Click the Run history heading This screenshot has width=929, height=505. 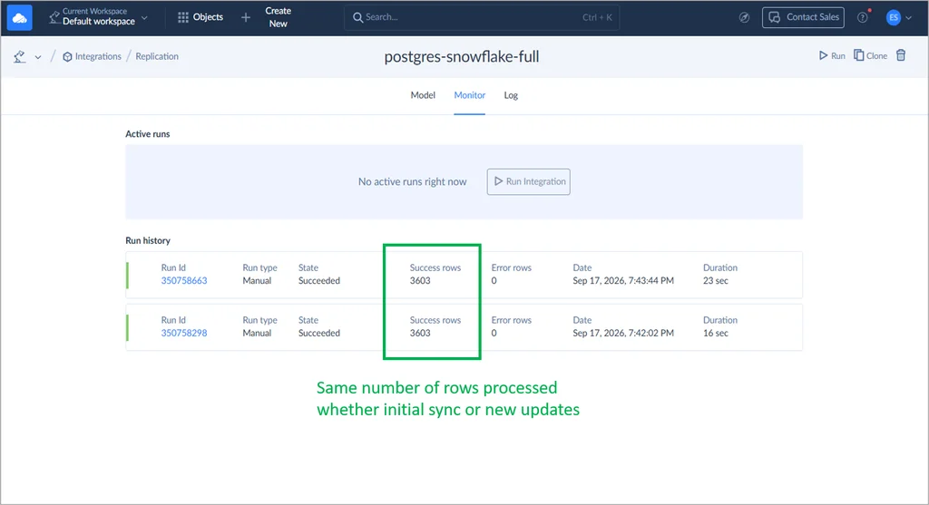(x=148, y=240)
